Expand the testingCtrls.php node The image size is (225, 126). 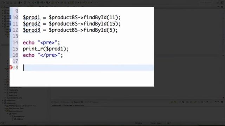tap(5, 98)
